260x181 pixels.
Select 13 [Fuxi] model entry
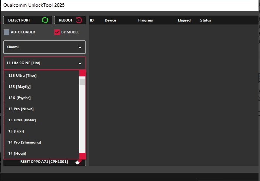pyautogui.click(x=41, y=131)
